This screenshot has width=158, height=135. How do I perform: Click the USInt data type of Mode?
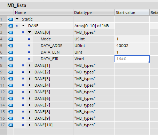[94, 39]
